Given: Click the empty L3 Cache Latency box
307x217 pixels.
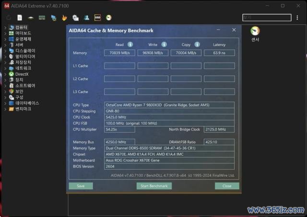Looking at the screenshot, I should point(219,91).
